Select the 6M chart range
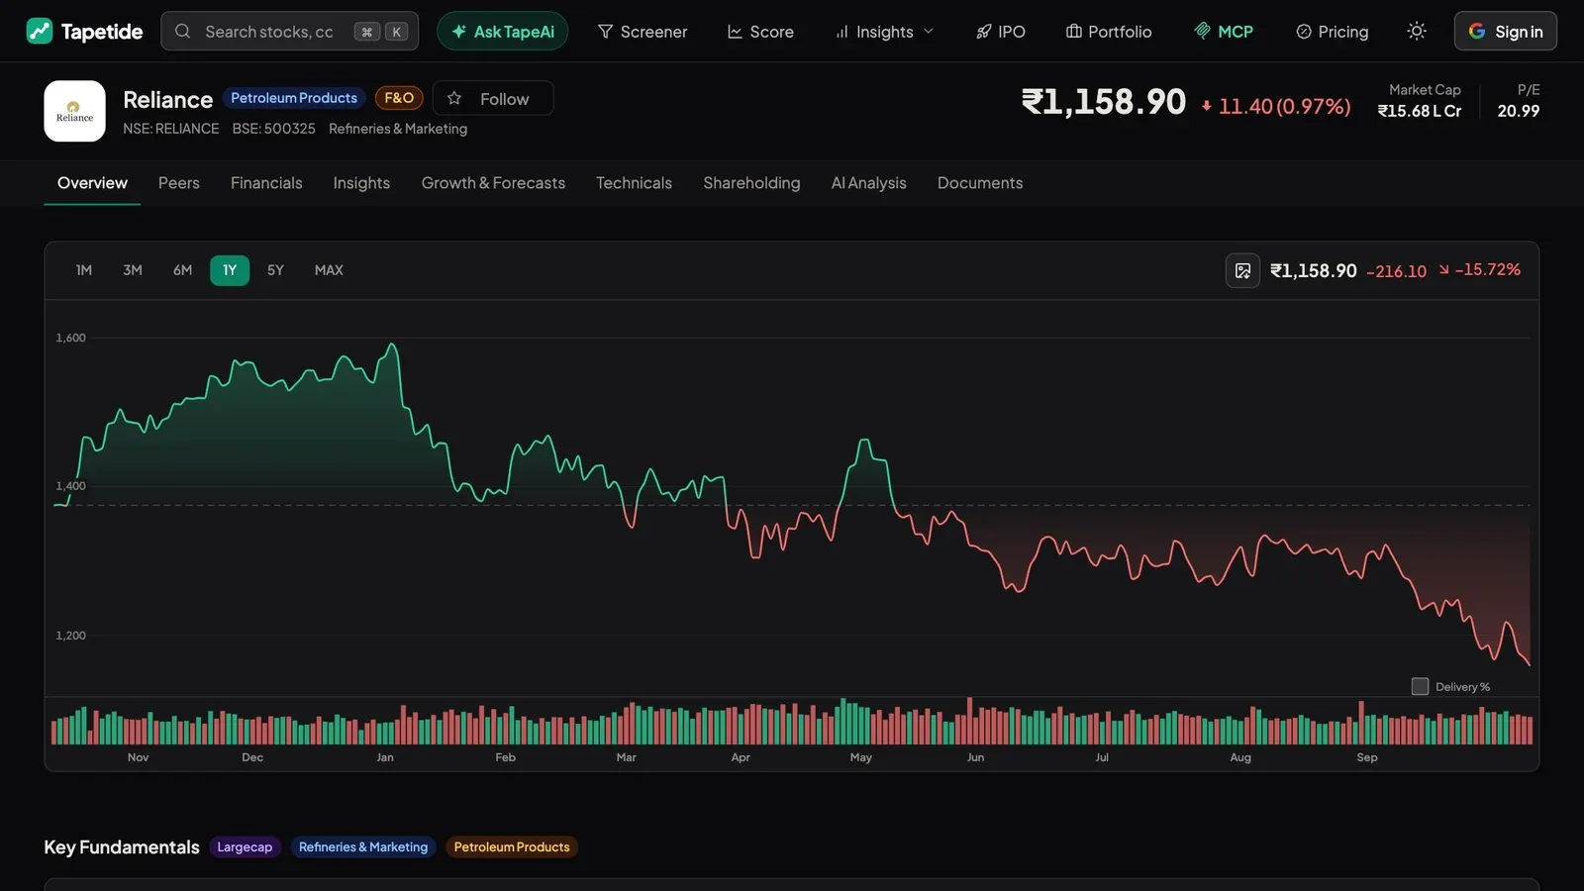This screenshot has height=891, width=1584. [x=182, y=270]
